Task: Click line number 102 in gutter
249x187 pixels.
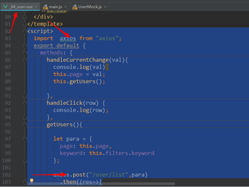Action: pos(6,175)
